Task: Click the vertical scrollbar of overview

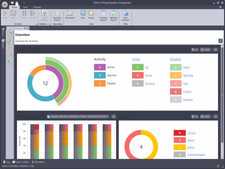Action: click(222, 95)
